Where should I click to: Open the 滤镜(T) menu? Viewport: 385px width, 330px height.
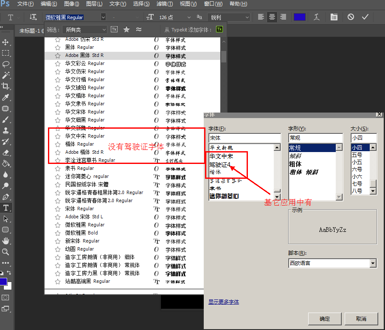tap(165, 4)
